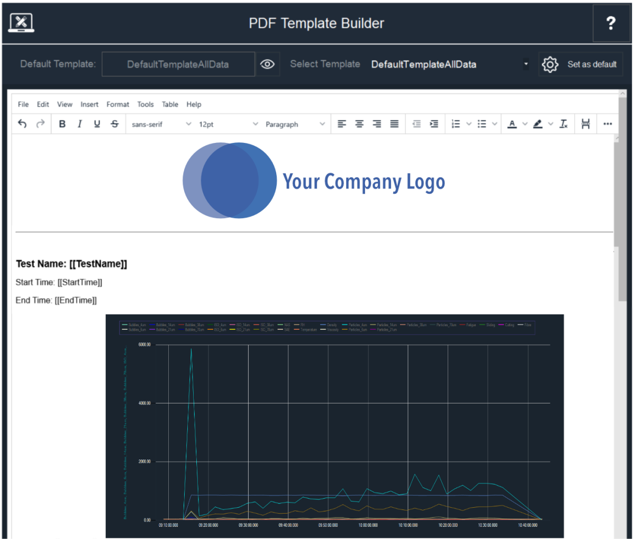Image resolution: width=635 pixels, height=539 pixels.
Task: Increase paragraph indent
Action: (x=434, y=124)
